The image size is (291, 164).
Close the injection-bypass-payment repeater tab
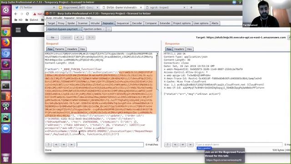click(x=80, y=29)
